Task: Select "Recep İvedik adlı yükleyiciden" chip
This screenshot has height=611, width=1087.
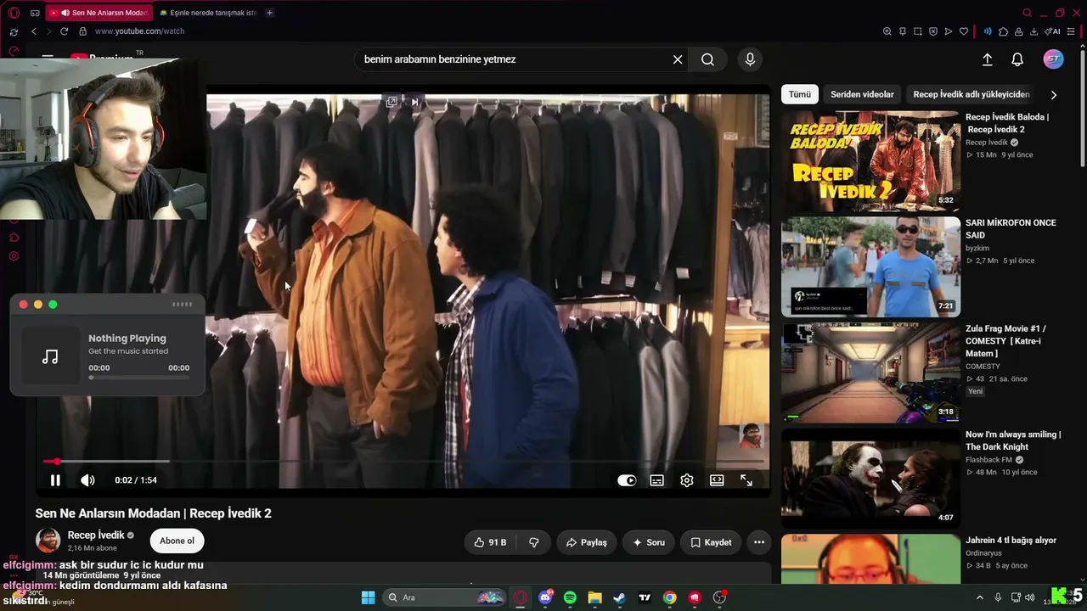Action: click(x=972, y=94)
